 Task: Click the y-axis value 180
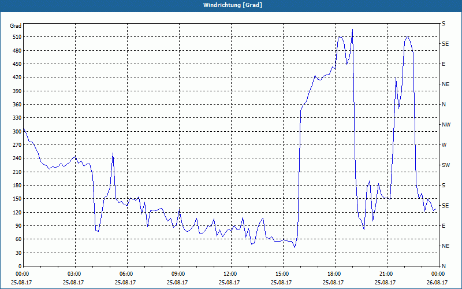click(17, 186)
